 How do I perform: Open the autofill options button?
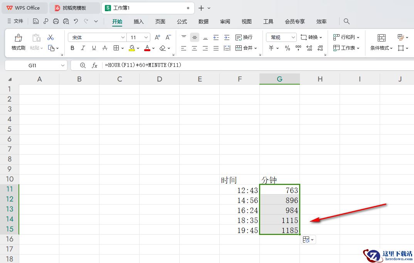coord(308,240)
